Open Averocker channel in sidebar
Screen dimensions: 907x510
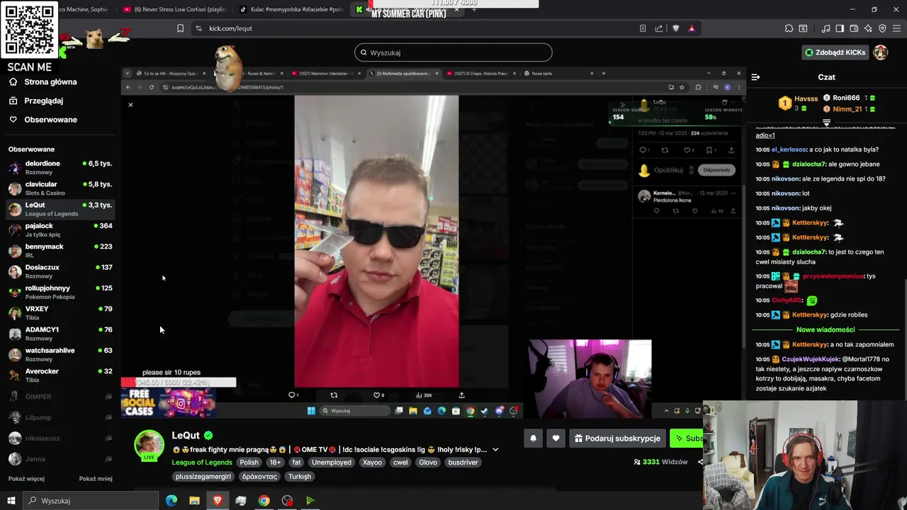(x=60, y=375)
